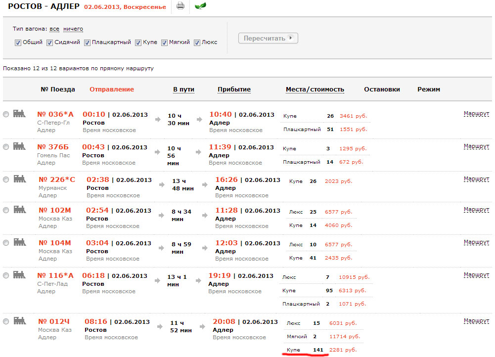The height and width of the screenshot is (357, 495).
Task: Click locomotive icon for train 102М
Action: [19, 210]
